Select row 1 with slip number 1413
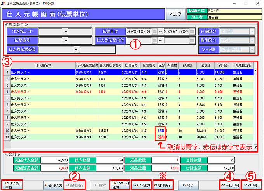Screen dimensions: 264x191 [132, 72]
